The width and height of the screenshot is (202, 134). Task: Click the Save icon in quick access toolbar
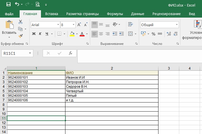(9, 5)
